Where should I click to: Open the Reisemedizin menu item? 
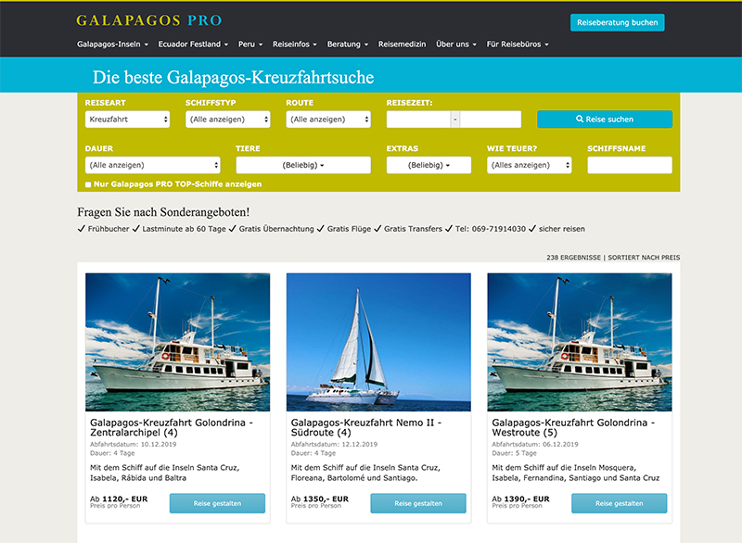pyautogui.click(x=401, y=43)
